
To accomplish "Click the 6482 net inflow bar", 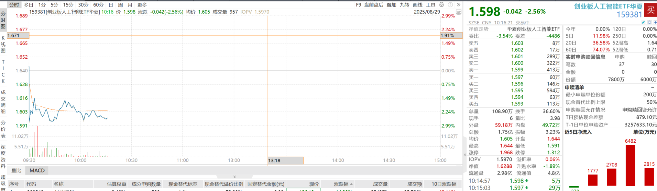I will coord(630,165).
